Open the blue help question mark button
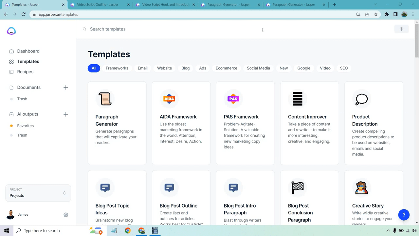419x236 pixels. coord(404,215)
